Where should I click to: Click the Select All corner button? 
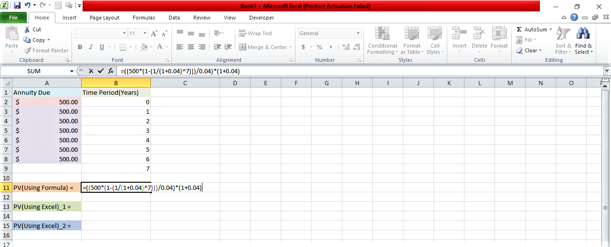pos(6,83)
